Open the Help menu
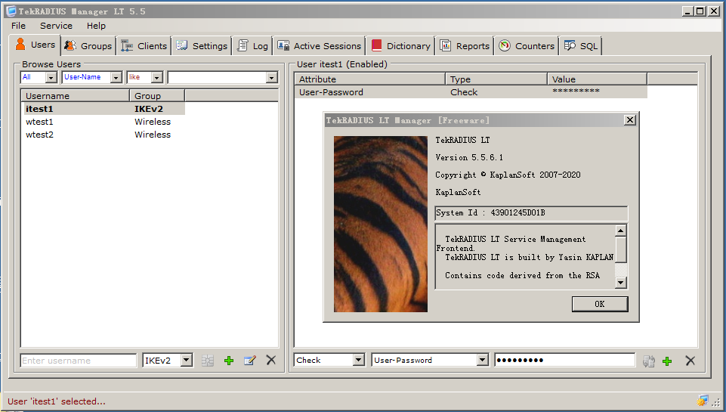 (x=96, y=26)
